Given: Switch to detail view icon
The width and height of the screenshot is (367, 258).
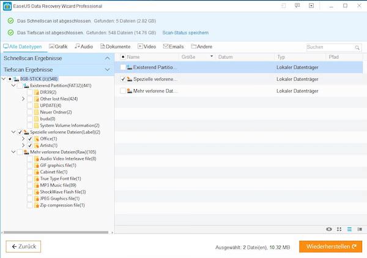Looking at the screenshot, I should [360, 229].
